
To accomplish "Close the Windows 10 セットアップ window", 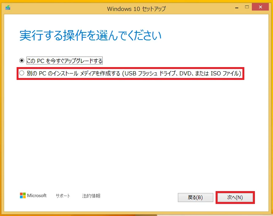I will click(x=260, y=7).
